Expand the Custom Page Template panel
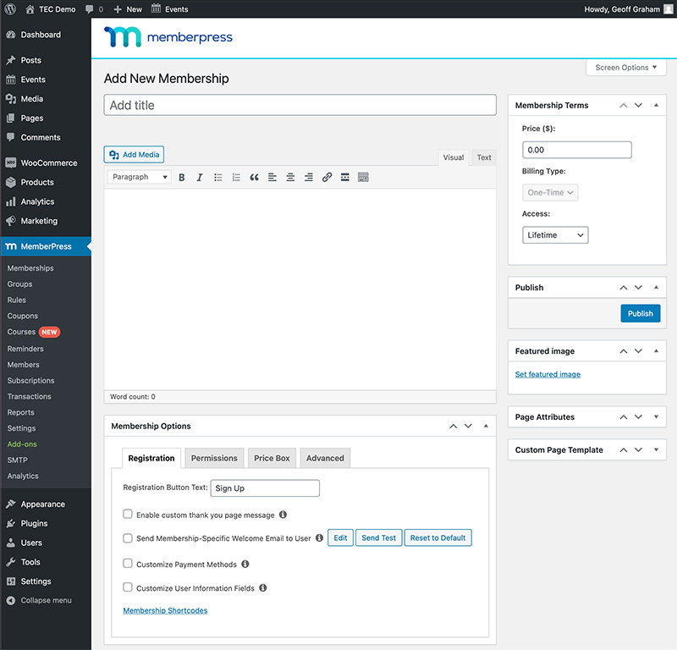This screenshot has height=650, width=677. 657,449
